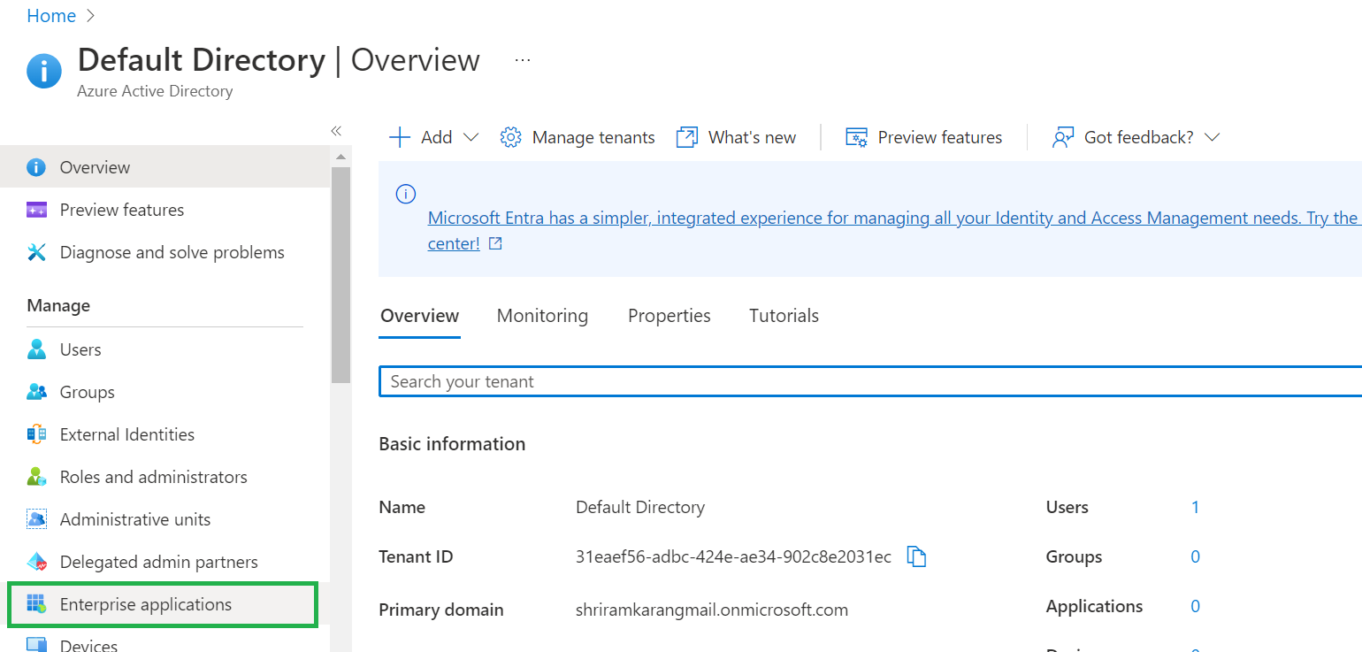Screen dimensions: 1362x652
Task: Click the Delegated admin partners icon
Action: click(36, 562)
